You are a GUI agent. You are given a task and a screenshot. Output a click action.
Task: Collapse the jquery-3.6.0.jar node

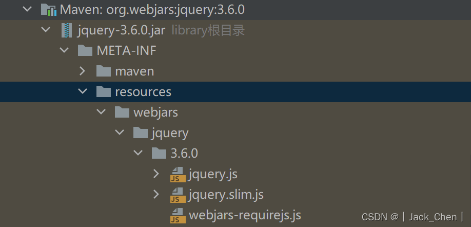tap(46, 29)
